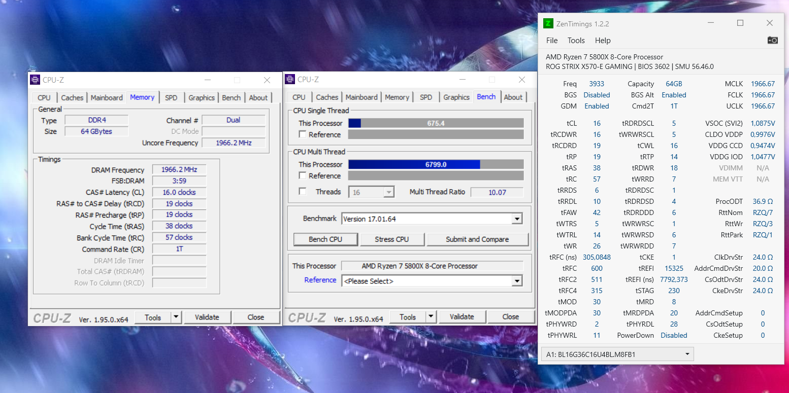Click the Uncore Frequency field
The width and height of the screenshot is (789, 393).
[234, 143]
